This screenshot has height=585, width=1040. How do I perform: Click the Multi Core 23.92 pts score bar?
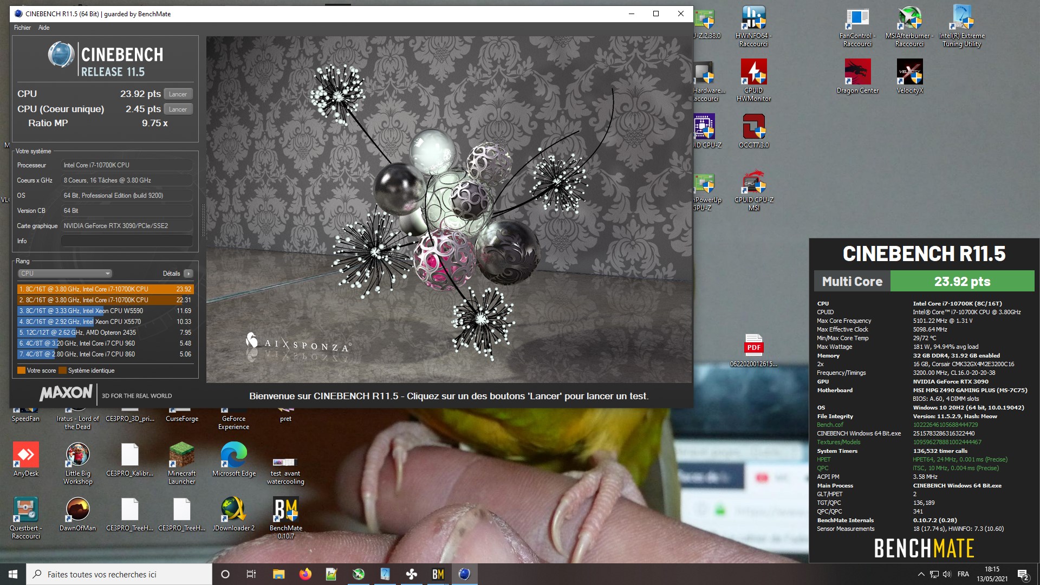924,281
